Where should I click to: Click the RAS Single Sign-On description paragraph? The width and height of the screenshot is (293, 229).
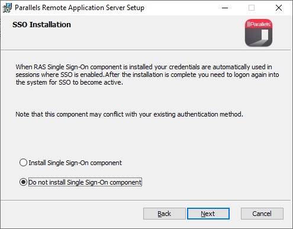(x=147, y=75)
